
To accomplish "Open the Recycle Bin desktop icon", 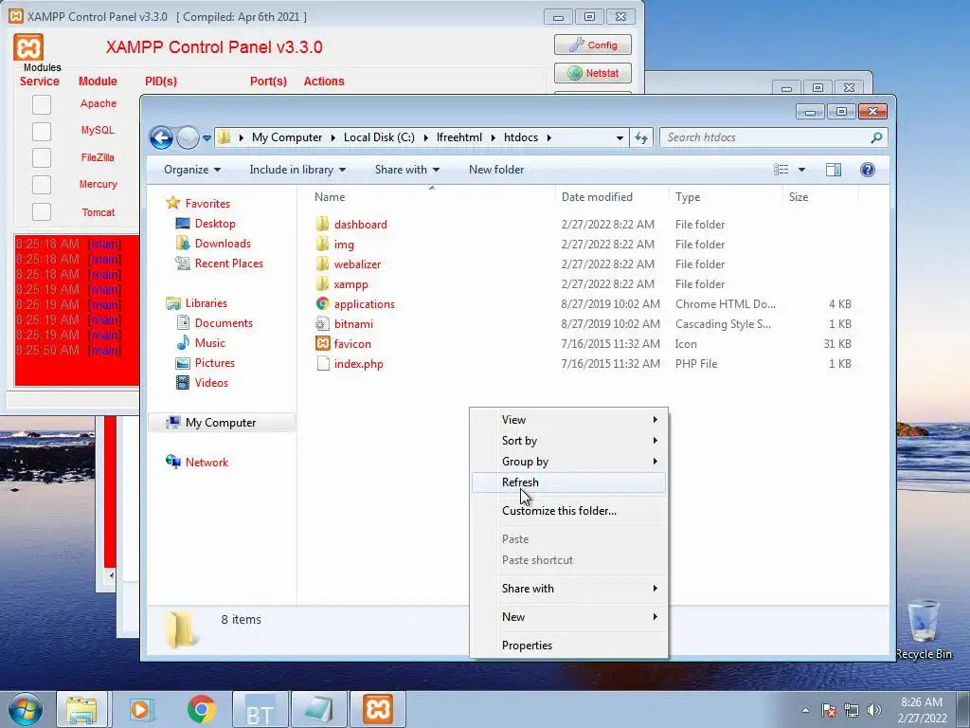I will pos(924,629).
